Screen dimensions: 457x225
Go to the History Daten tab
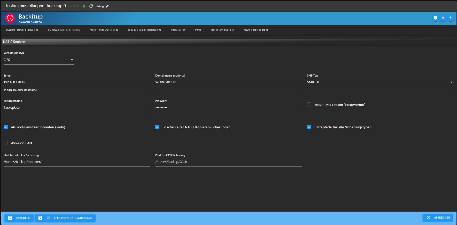click(222, 30)
